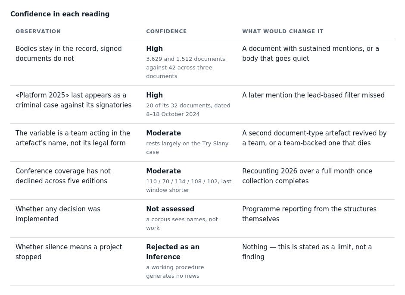405x295 pixels.
Task: Click Programme reporting from the structures themselves
Action: [x=309, y=214]
